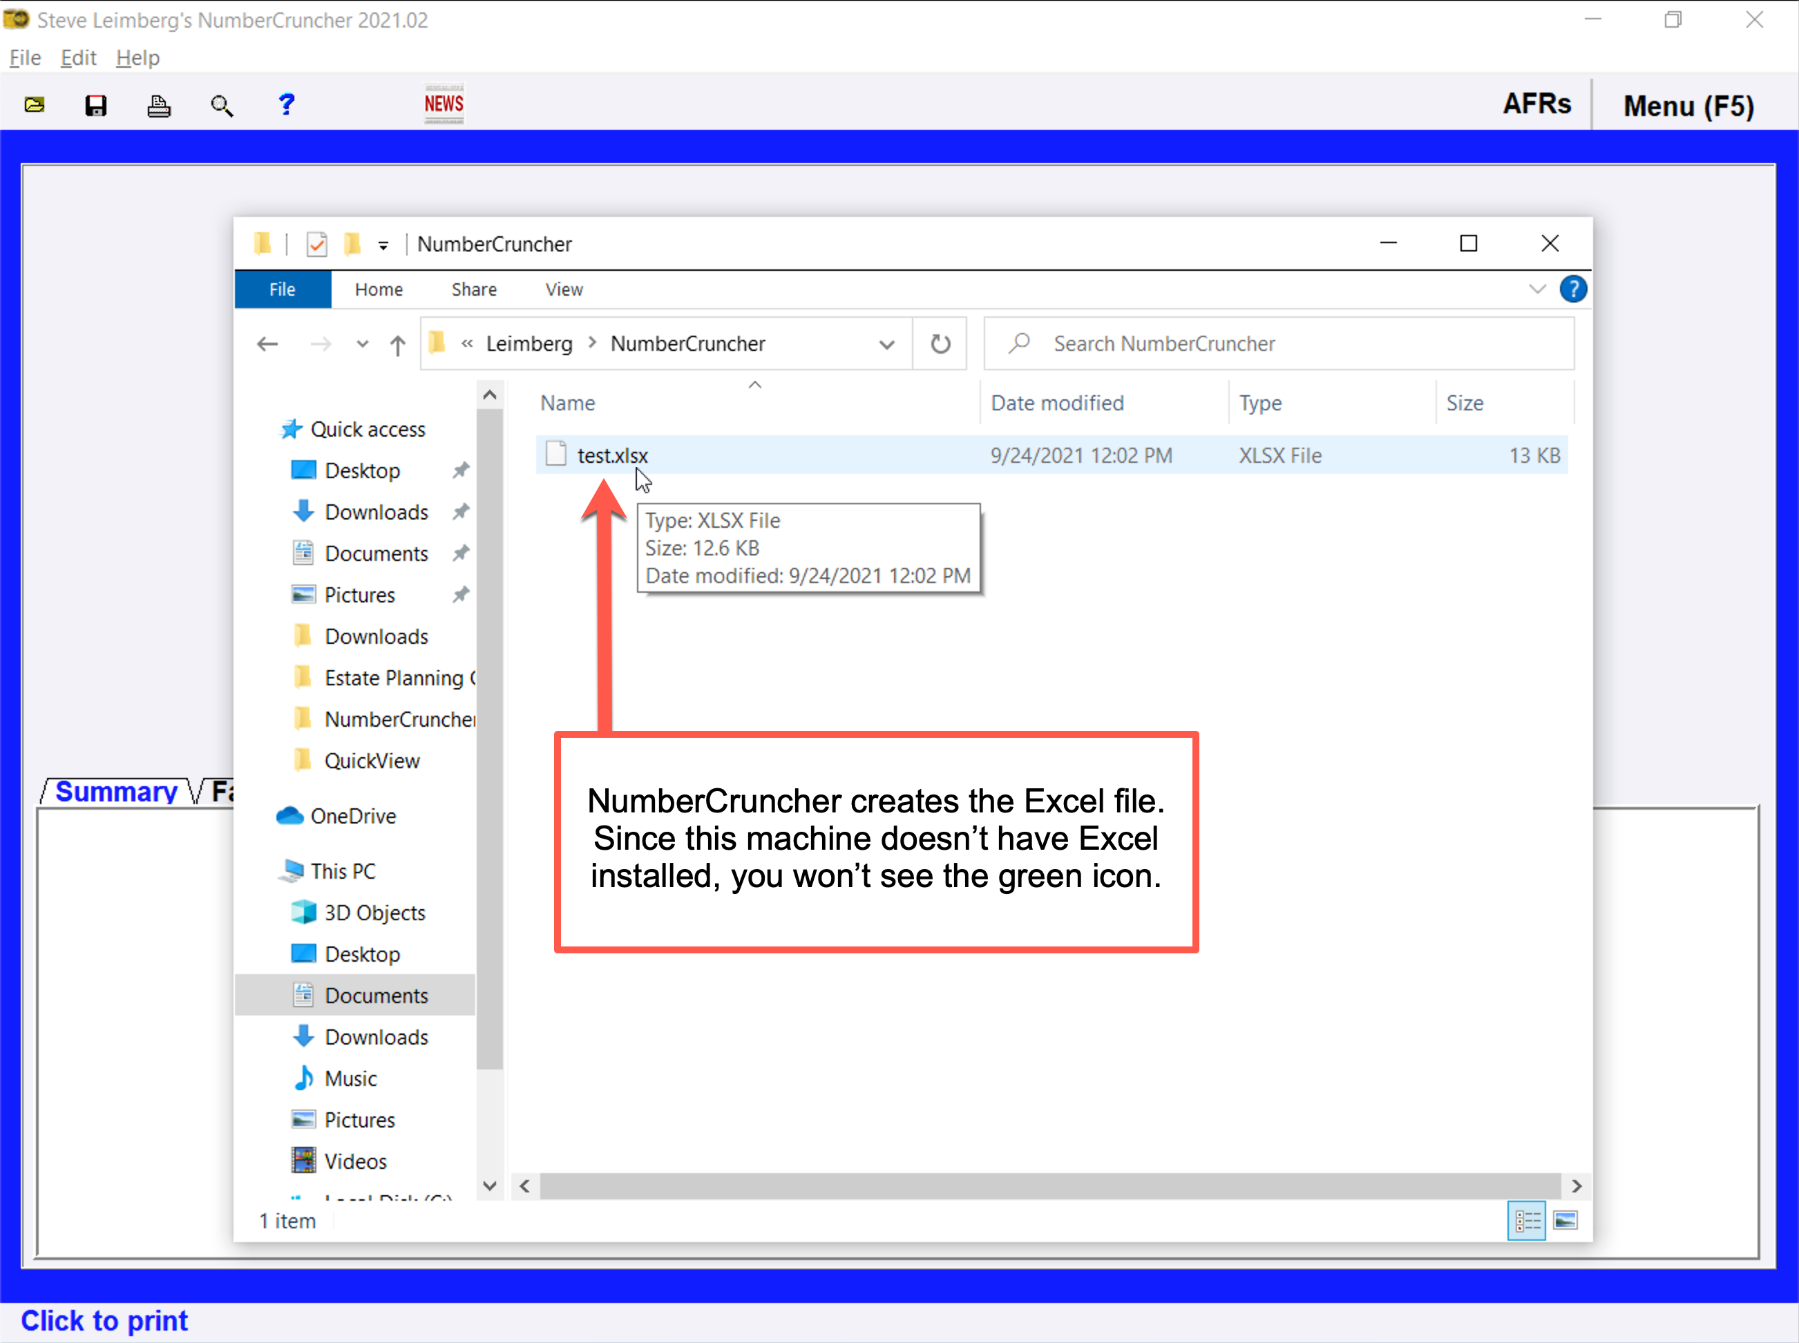The width and height of the screenshot is (1799, 1343).
Task: Open the File menu in NumberCruncher
Action: [x=25, y=58]
